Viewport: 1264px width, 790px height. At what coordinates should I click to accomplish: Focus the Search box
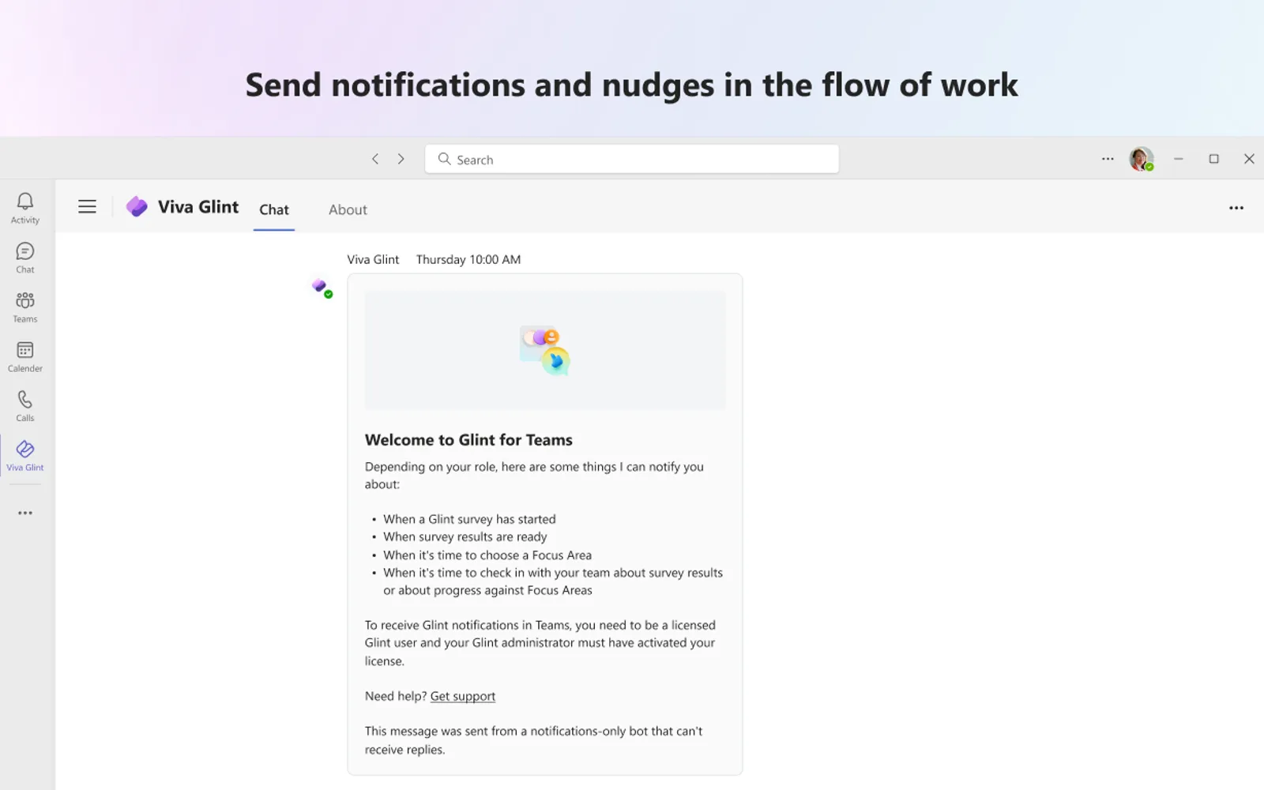(632, 159)
